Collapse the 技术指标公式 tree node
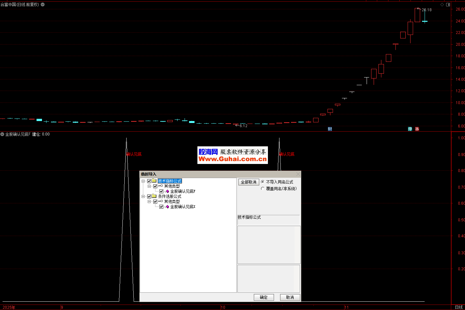Image resolution: width=465 pixels, height=310 pixels. (x=143, y=181)
